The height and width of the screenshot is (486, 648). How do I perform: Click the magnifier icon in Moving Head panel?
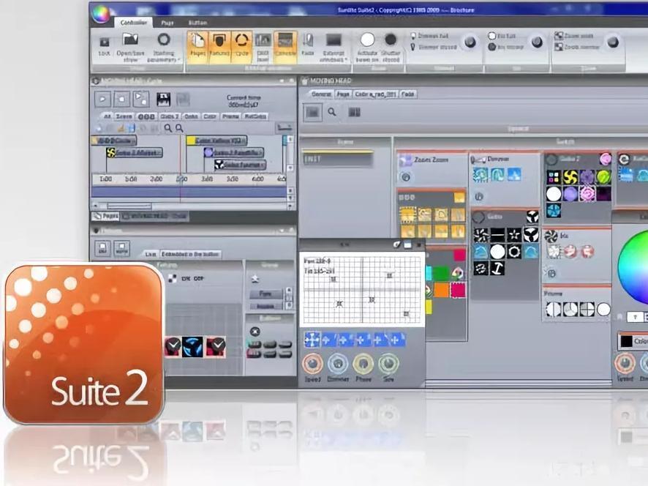point(332,112)
